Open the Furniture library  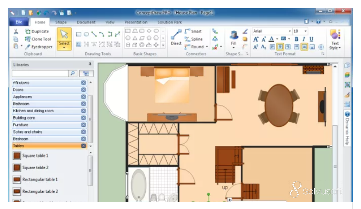point(49,124)
